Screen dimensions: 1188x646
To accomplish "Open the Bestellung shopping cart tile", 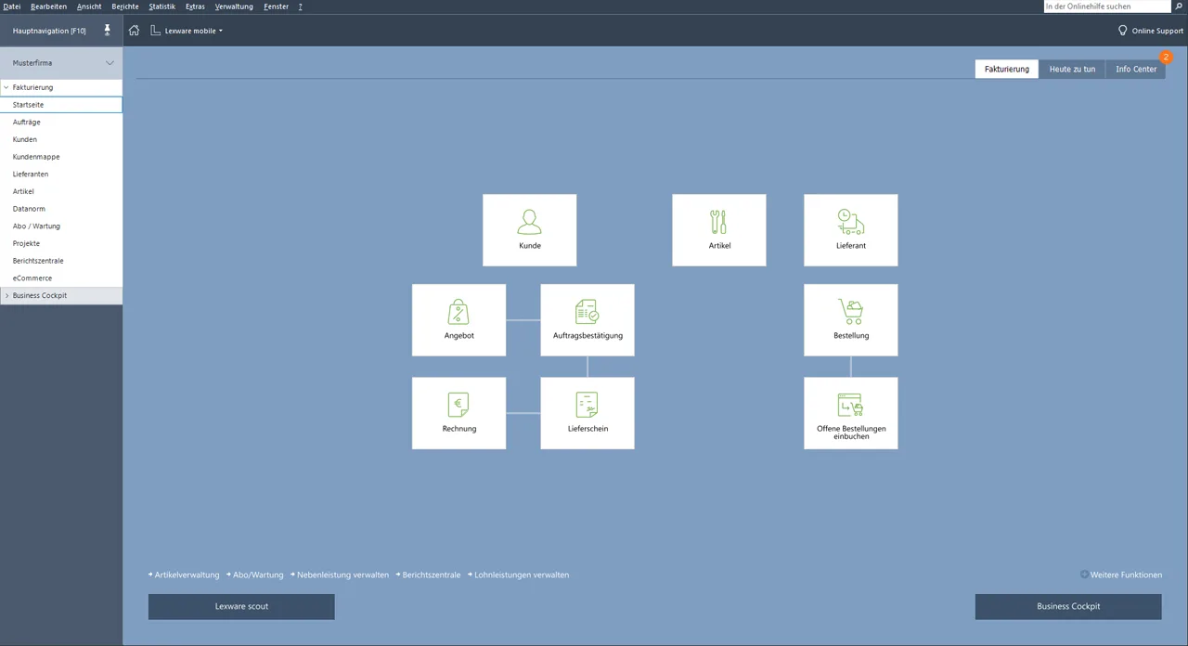I will coord(851,320).
